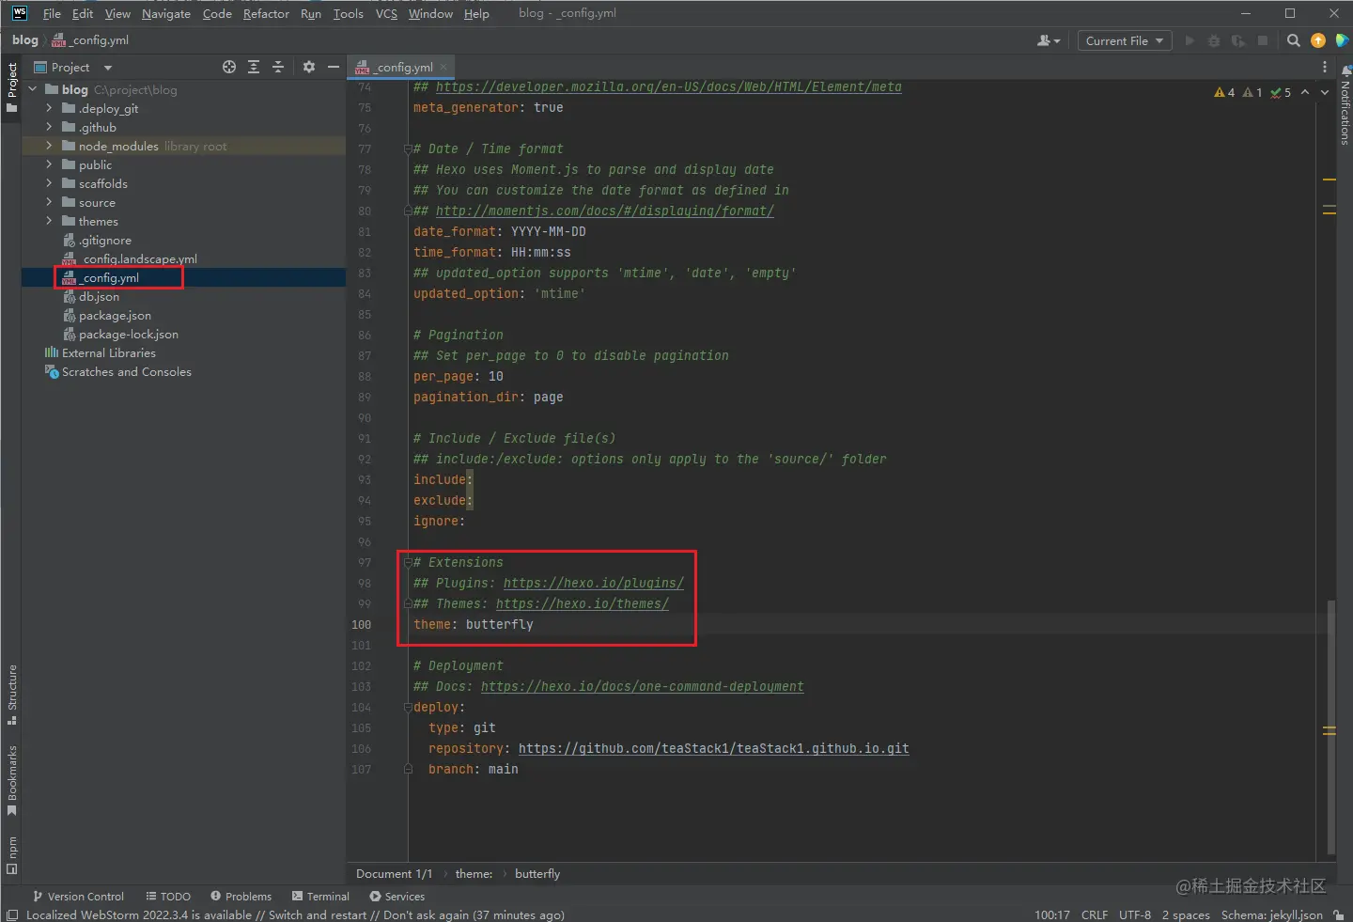The height and width of the screenshot is (922, 1353).
Task: Open the Project view selector dropdown
Action: point(73,67)
